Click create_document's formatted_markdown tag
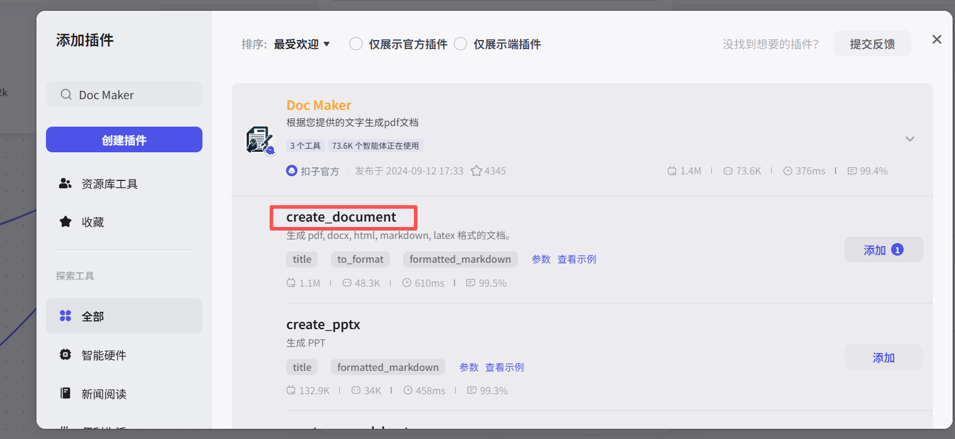The image size is (955, 439). click(x=460, y=259)
